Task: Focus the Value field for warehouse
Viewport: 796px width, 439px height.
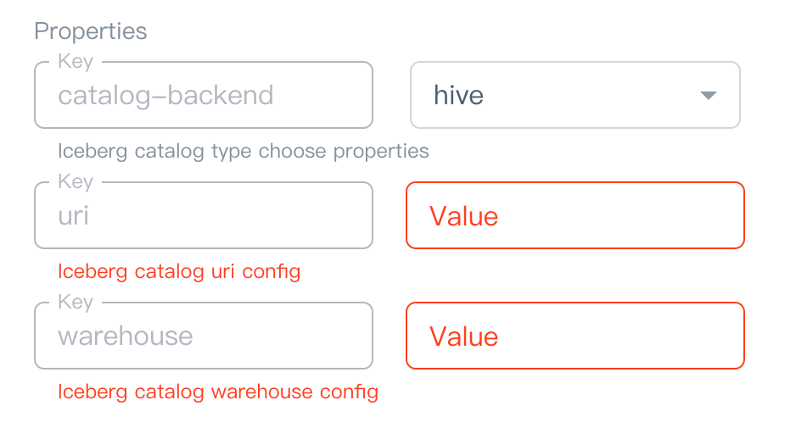Action: click(594, 336)
